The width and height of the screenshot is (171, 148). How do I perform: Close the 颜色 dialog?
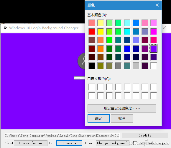(157, 5)
